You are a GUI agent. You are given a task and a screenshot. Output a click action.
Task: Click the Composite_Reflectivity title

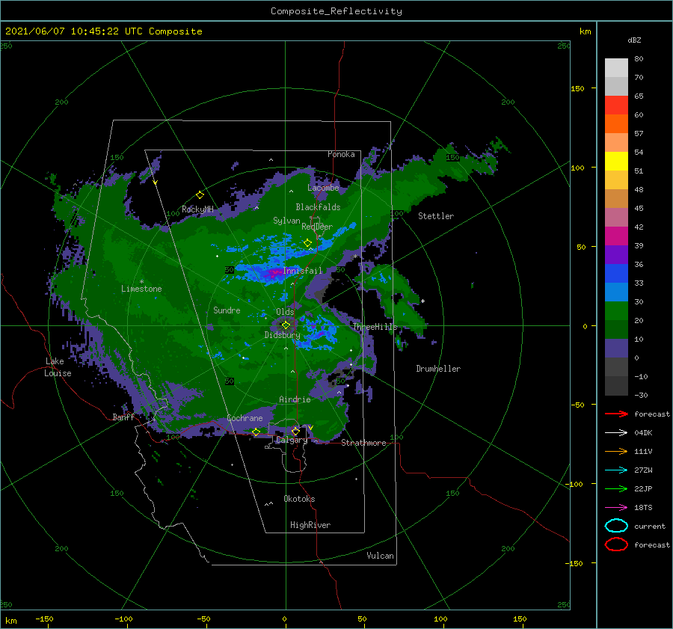336,11
